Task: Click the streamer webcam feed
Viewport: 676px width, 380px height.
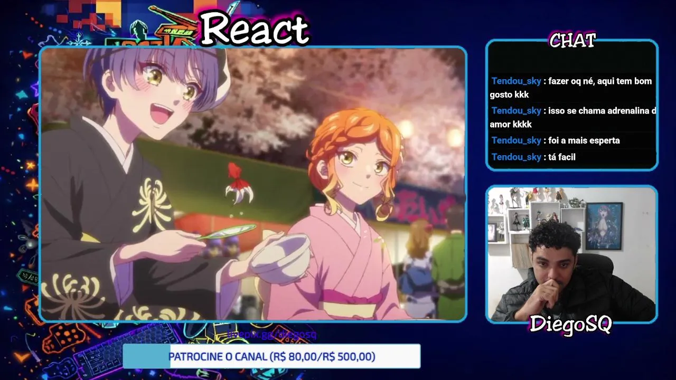Action: (571, 254)
